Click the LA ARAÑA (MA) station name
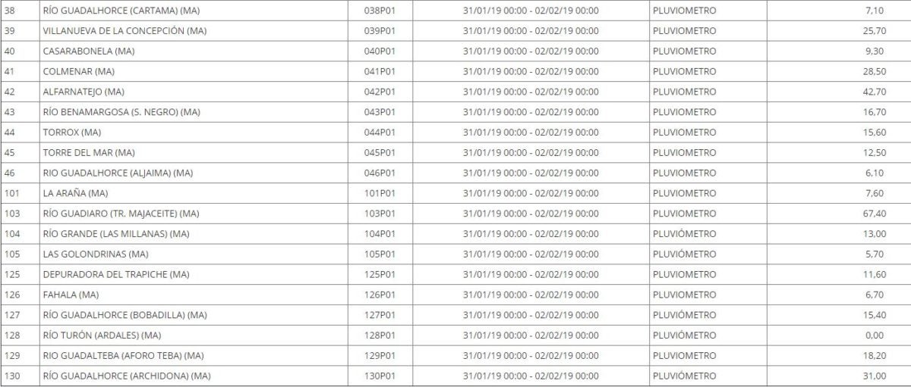Viewport: 911px width, 387px height. click(76, 193)
